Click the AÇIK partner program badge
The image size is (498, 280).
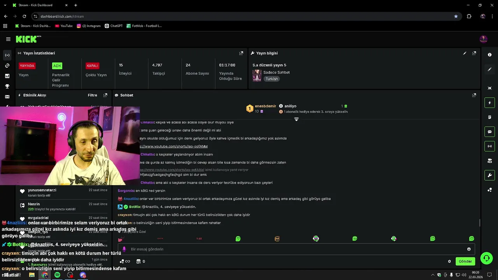(57, 66)
